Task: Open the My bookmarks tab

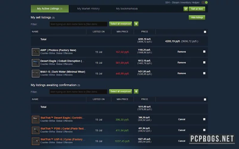Action: pyautogui.click(x=127, y=9)
